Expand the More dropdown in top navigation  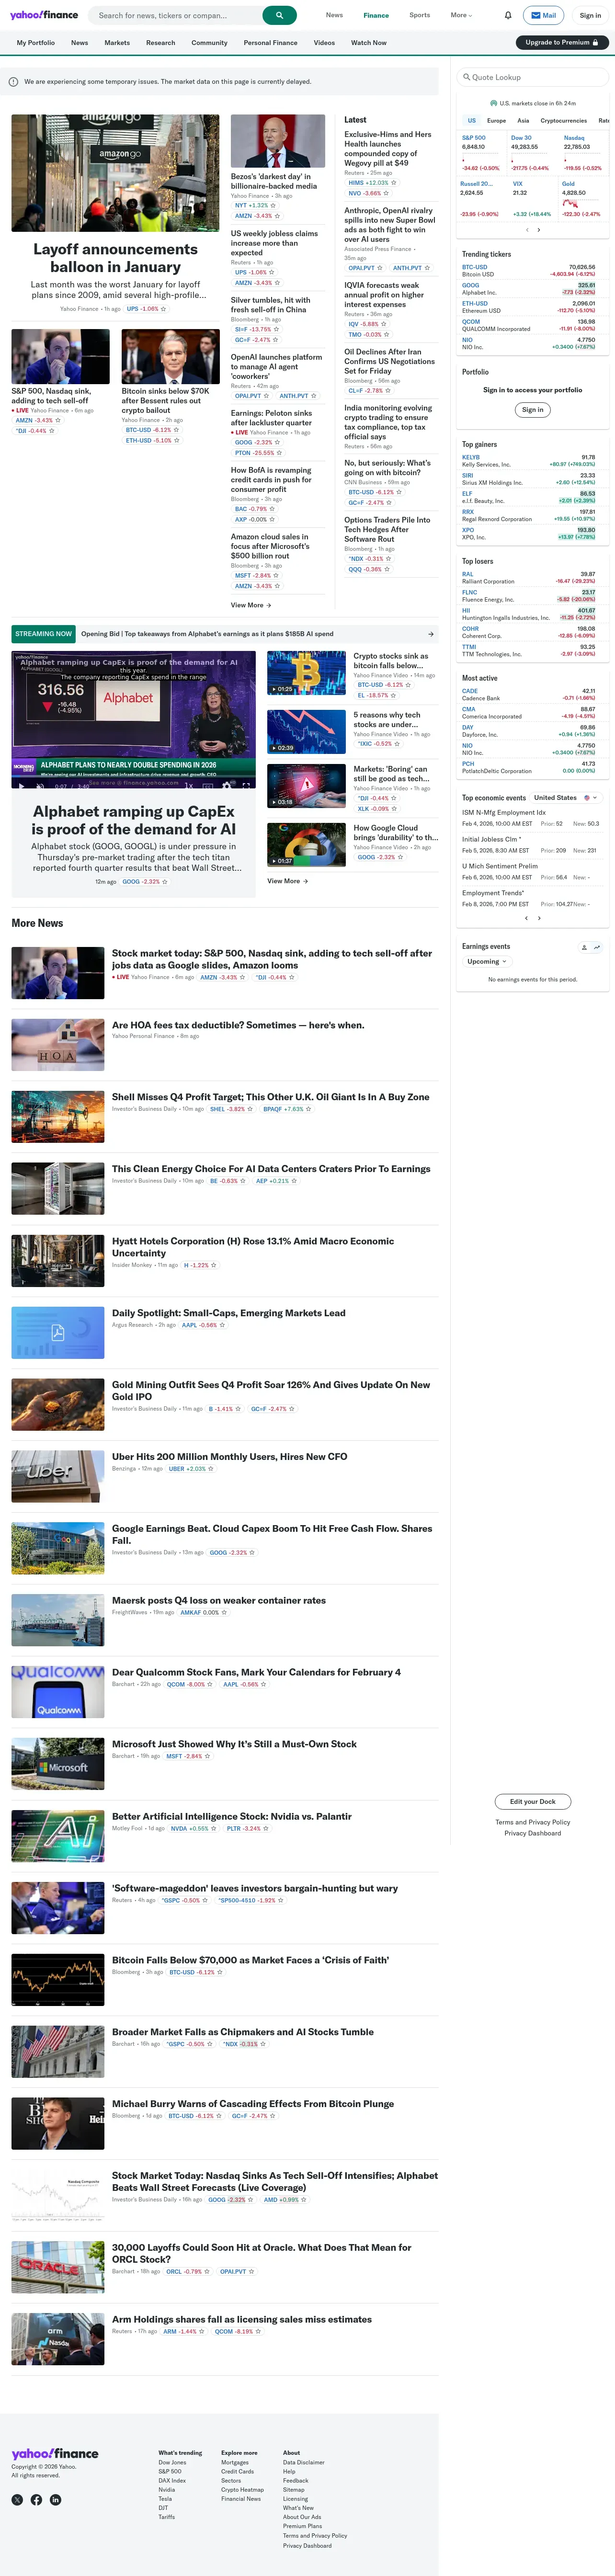point(461,15)
